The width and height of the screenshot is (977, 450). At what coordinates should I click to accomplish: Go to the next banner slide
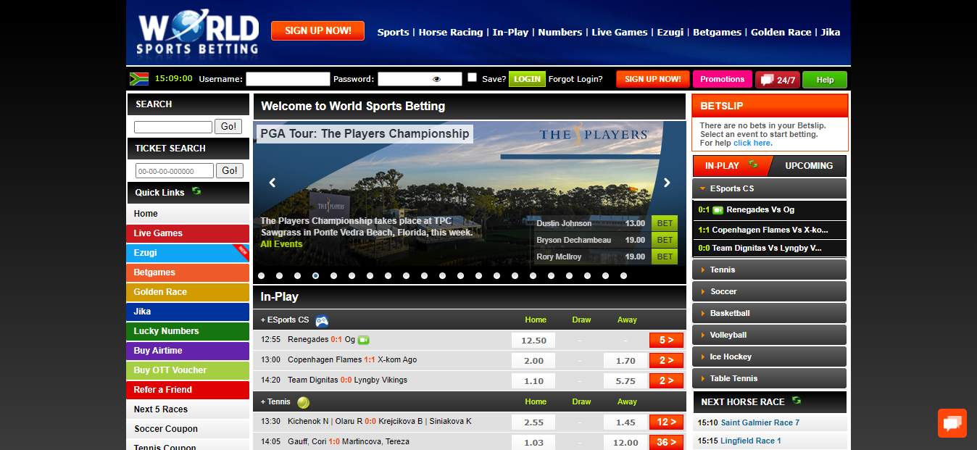668,183
